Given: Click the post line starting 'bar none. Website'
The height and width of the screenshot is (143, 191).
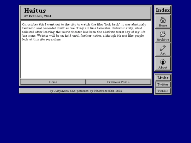Looking at the screenshot, I should pyautogui.click(x=83, y=36).
